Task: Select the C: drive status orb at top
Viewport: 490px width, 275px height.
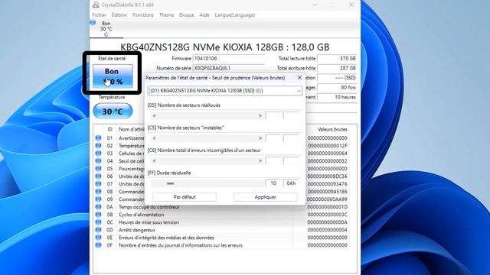Action: coord(93,22)
